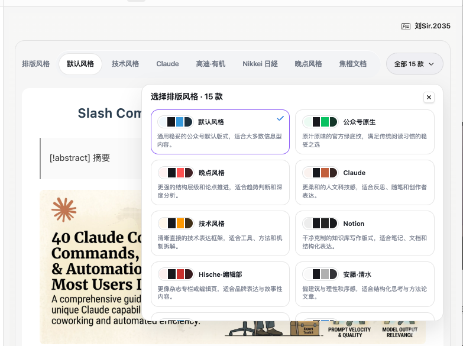
Task: Click the Slash Com article title
Action: pyautogui.click(x=109, y=113)
